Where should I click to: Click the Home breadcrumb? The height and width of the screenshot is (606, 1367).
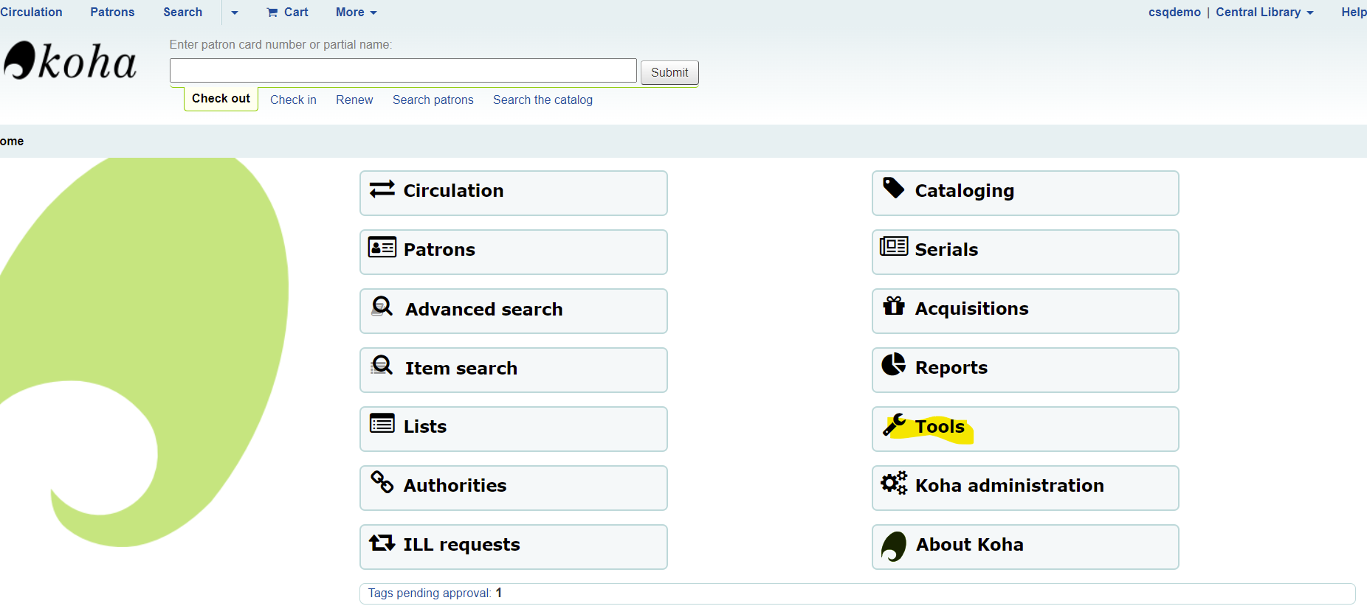[12, 141]
